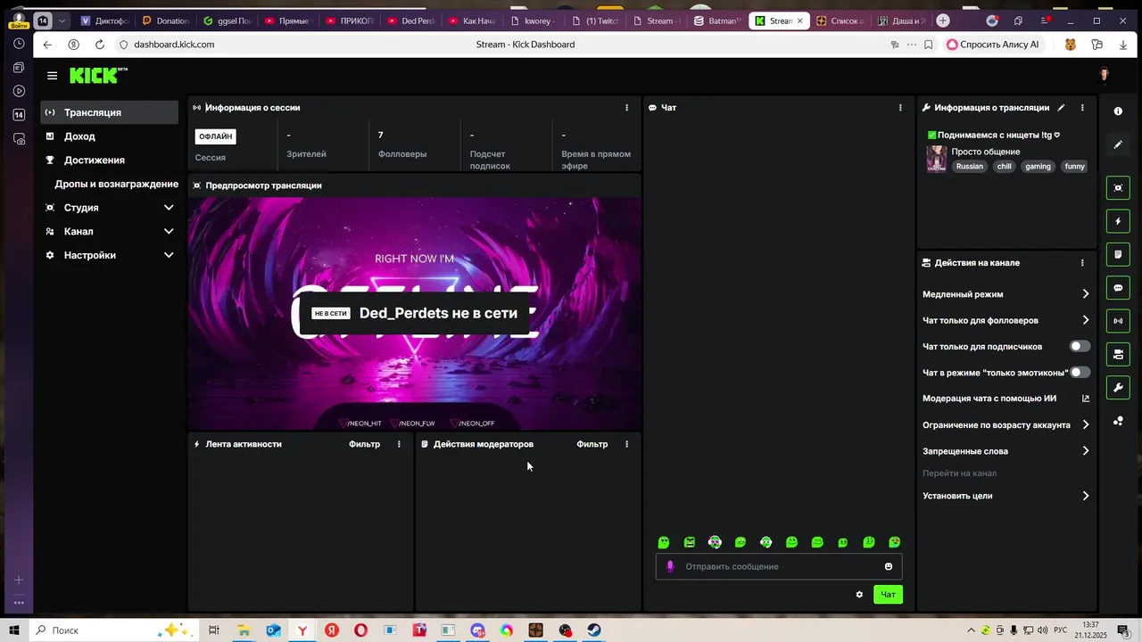Click the three-dots share icon in right sidebar
Viewport: 1142px width, 642px height.
pos(1118,421)
